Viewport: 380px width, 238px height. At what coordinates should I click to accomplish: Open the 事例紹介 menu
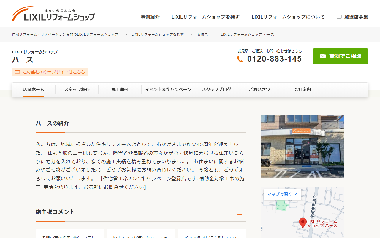[x=150, y=17]
